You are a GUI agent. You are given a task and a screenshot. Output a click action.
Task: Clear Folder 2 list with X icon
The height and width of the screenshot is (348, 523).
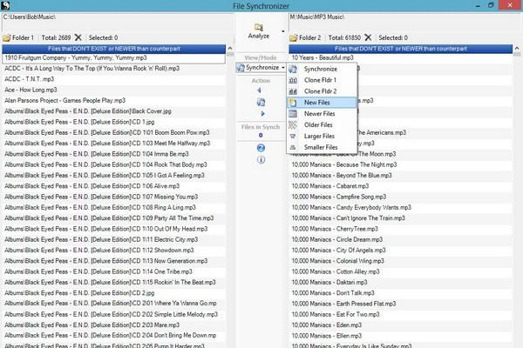(368, 37)
